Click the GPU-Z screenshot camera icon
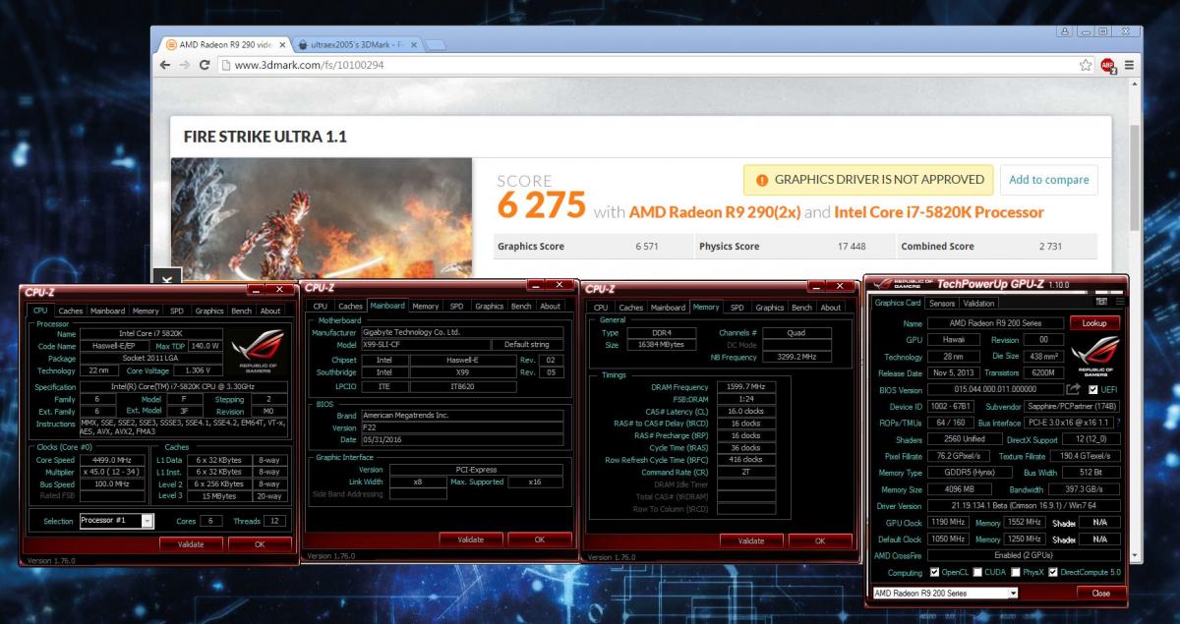This screenshot has height=624, width=1180. point(1101,303)
